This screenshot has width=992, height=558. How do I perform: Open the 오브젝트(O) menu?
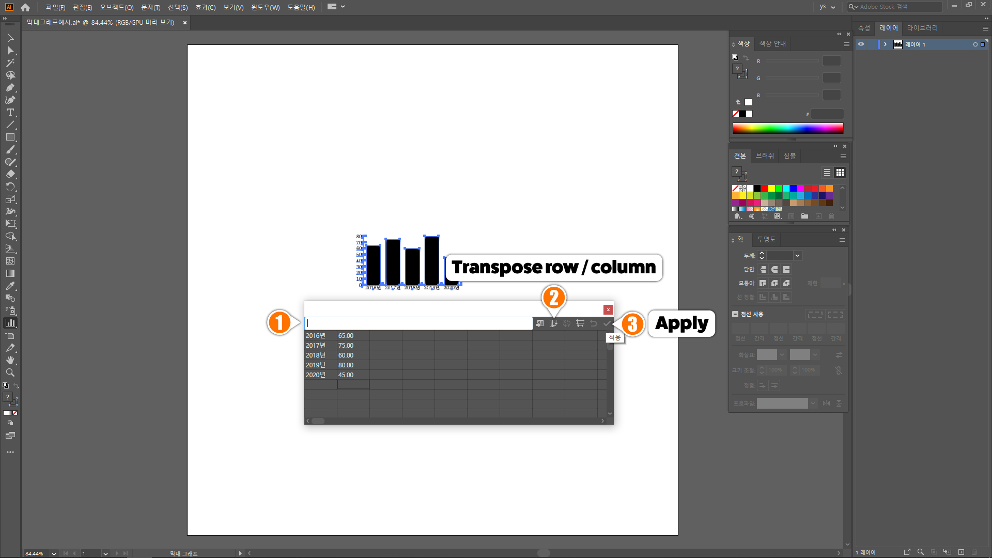point(116,7)
